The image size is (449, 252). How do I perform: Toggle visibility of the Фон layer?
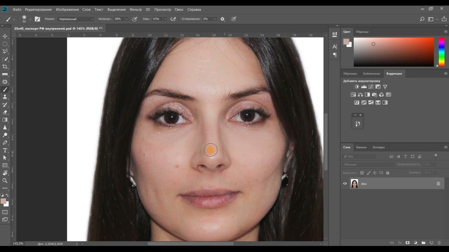345,183
